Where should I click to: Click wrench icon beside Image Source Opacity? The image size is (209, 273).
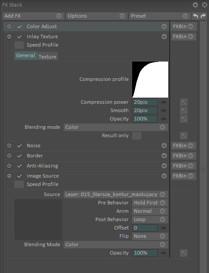pos(184,253)
